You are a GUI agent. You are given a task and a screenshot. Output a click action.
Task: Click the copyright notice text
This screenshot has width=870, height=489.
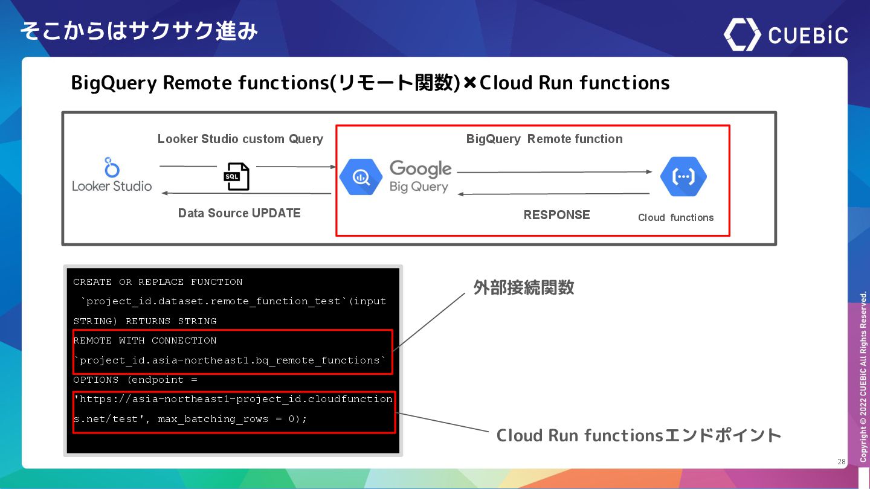click(863, 377)
